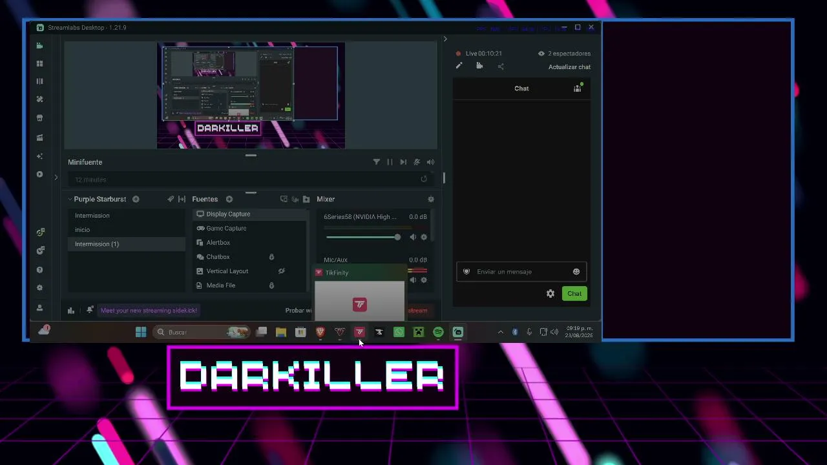Open the Settings gear in the left sidebar
Screen dimensions: 827x465
40,288
